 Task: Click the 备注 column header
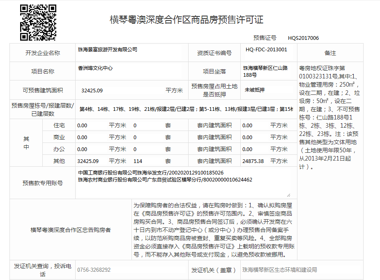pyautogui.click(x=330, y=53)
